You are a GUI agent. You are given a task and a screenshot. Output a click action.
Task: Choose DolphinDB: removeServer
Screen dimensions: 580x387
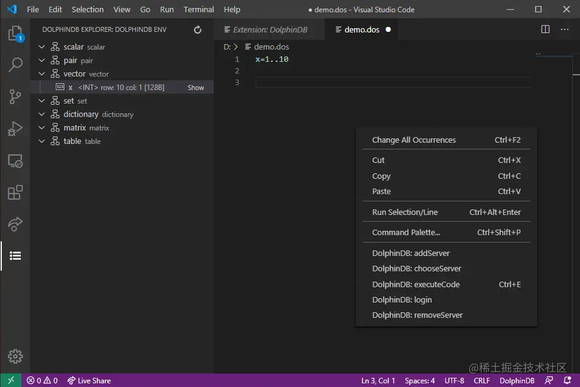pos(446,315)
